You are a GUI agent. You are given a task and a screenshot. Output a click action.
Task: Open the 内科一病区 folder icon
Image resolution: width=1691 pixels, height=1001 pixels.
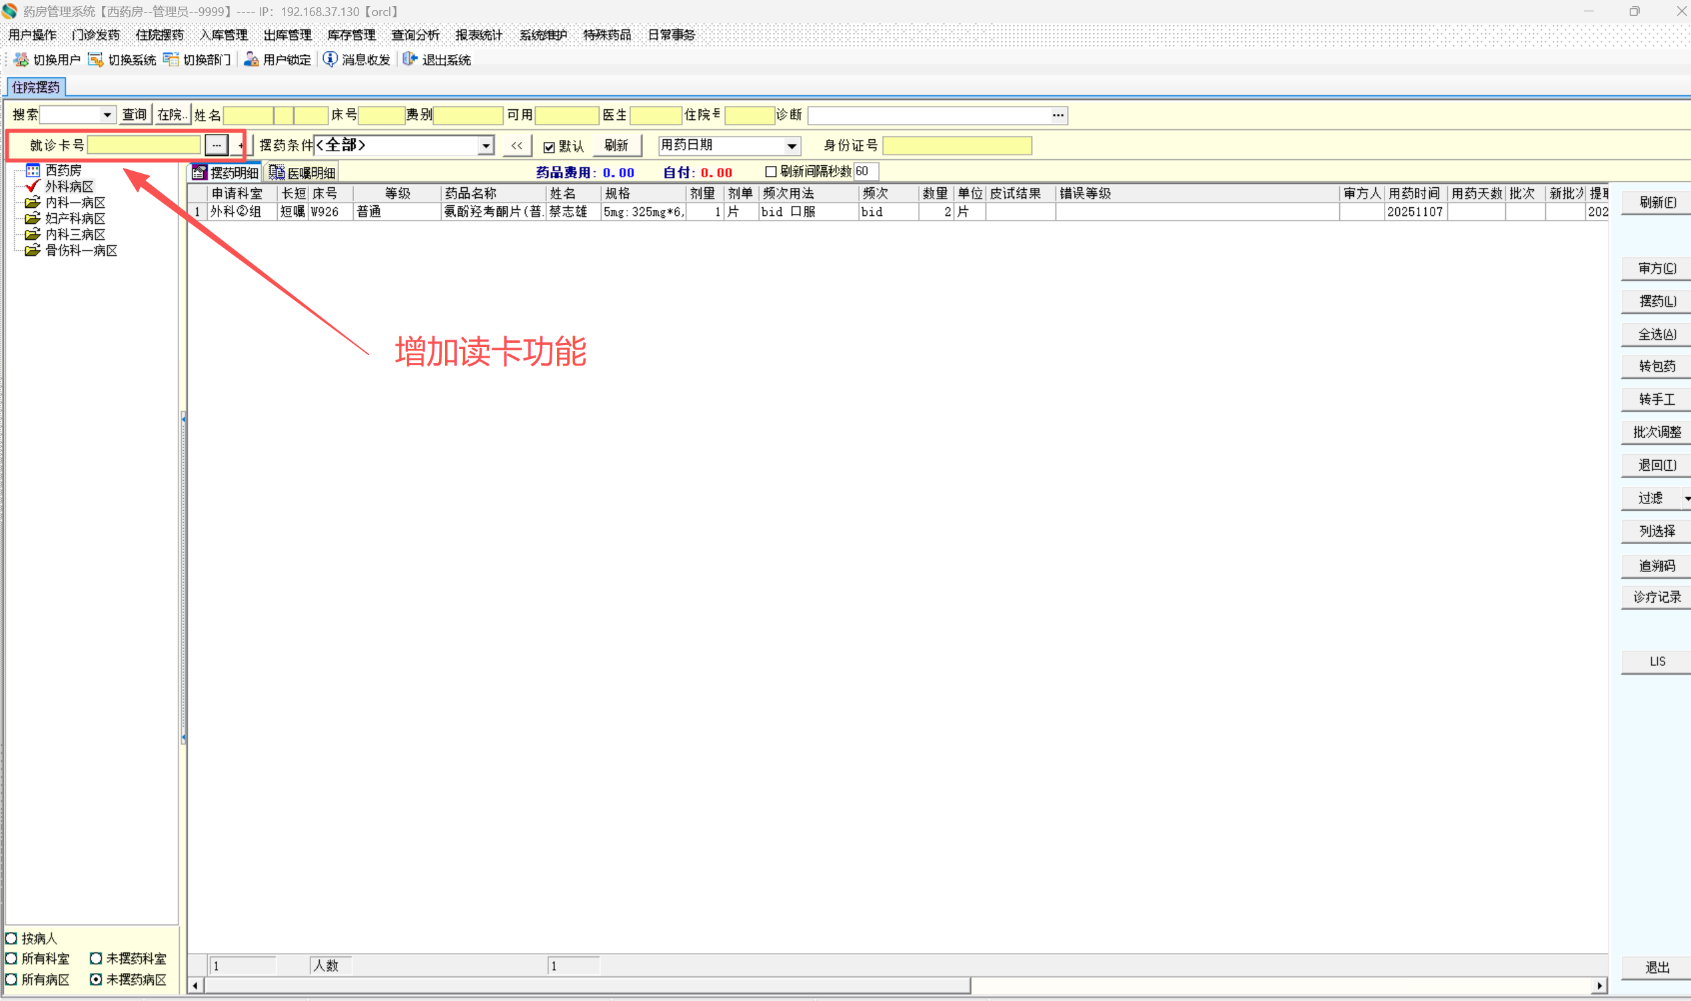[33, 202]
